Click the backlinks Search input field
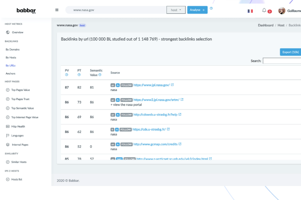 click(282, 61)
